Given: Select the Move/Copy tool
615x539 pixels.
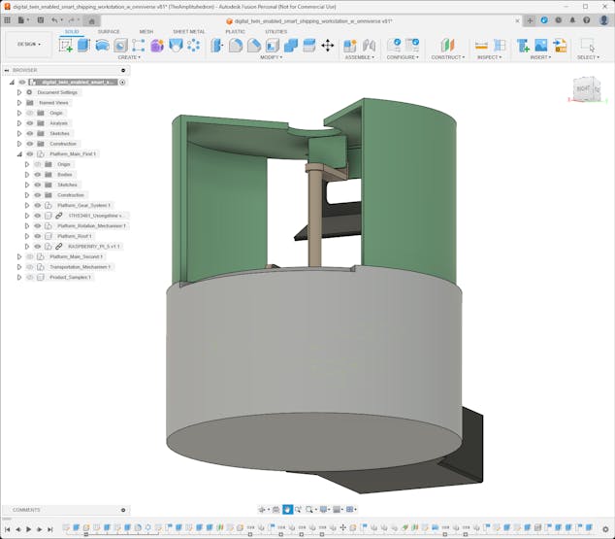Looking at the screenshot, I should point(327,45).
